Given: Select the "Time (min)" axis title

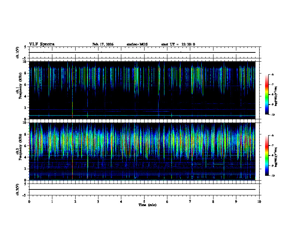Looking at the screenshot, I should tap(147, 205).
